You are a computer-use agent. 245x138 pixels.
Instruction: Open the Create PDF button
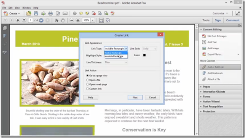coord(12,14)
